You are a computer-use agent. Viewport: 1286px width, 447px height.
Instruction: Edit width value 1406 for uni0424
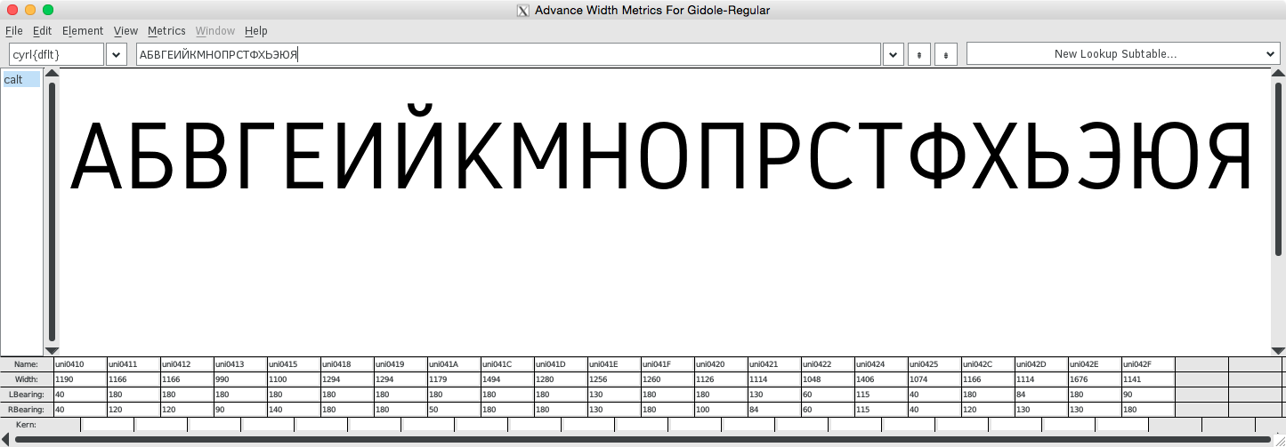point(881,379)
